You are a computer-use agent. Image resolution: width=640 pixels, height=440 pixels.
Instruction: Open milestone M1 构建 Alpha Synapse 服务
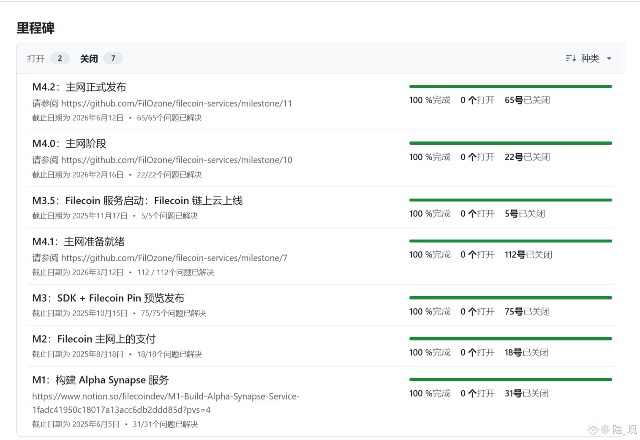point(101,380)
